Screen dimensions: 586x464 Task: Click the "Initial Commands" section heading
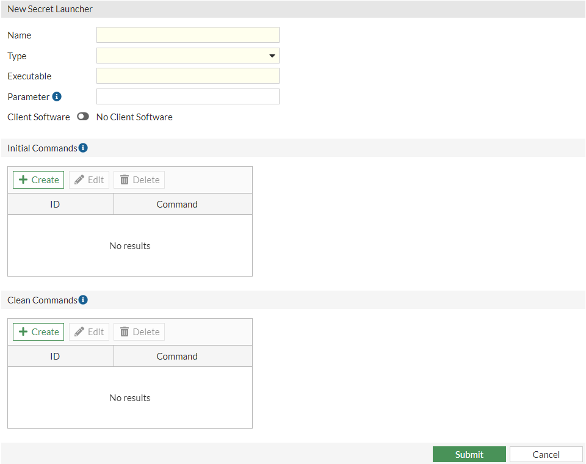[42, 148]
